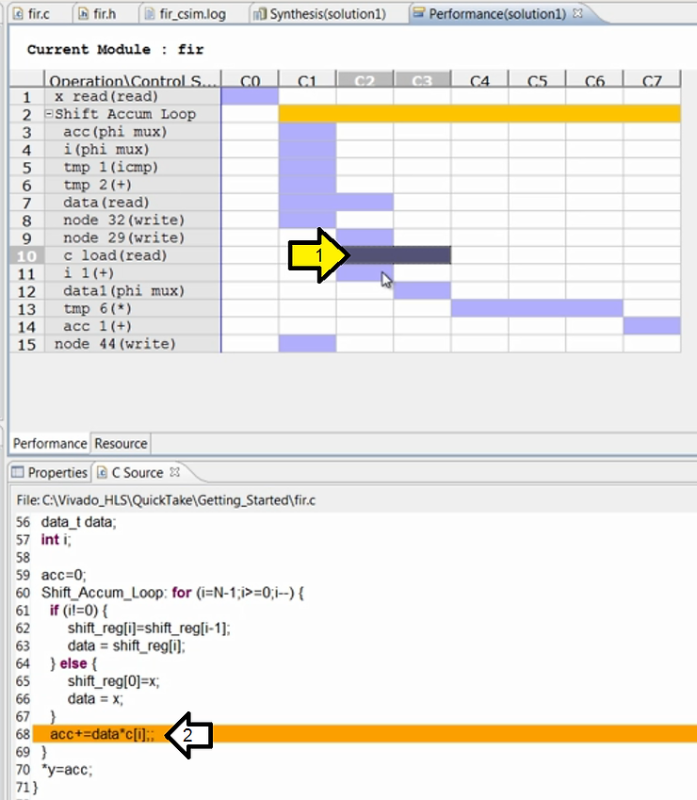The image size is (697, 800).
Task: Click source line 62 shift_reg[i]=shift_reg[i-1]
Action: [x=149, y=629]
